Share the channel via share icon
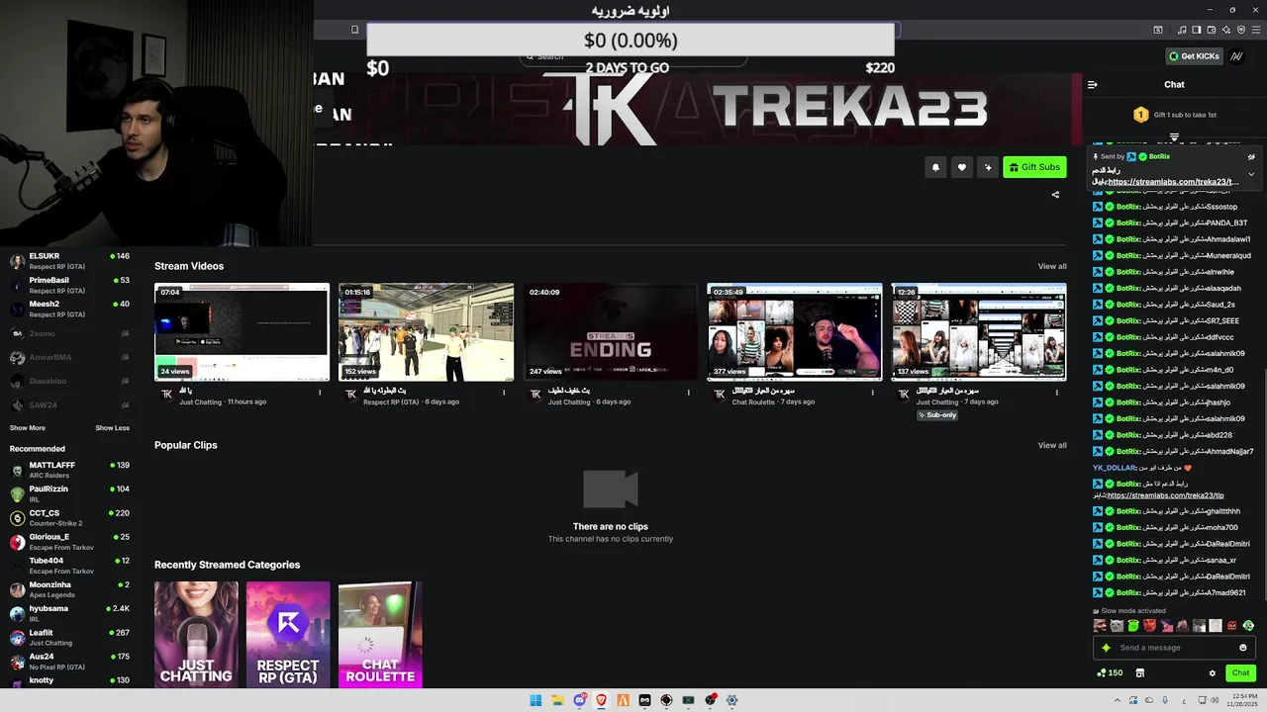The height and width of the screenshot is (712, 1267). click(1055, 194)
